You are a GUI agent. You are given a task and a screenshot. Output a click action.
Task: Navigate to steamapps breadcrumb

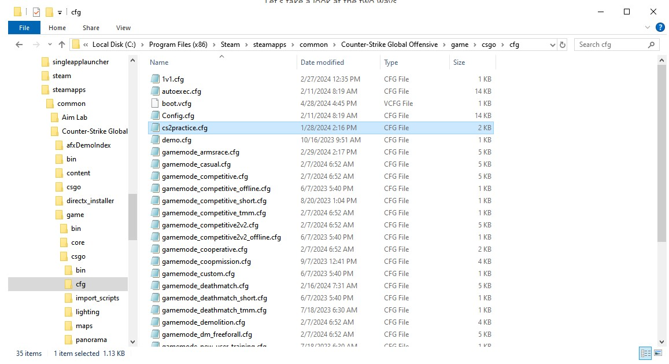pos(269,45)
